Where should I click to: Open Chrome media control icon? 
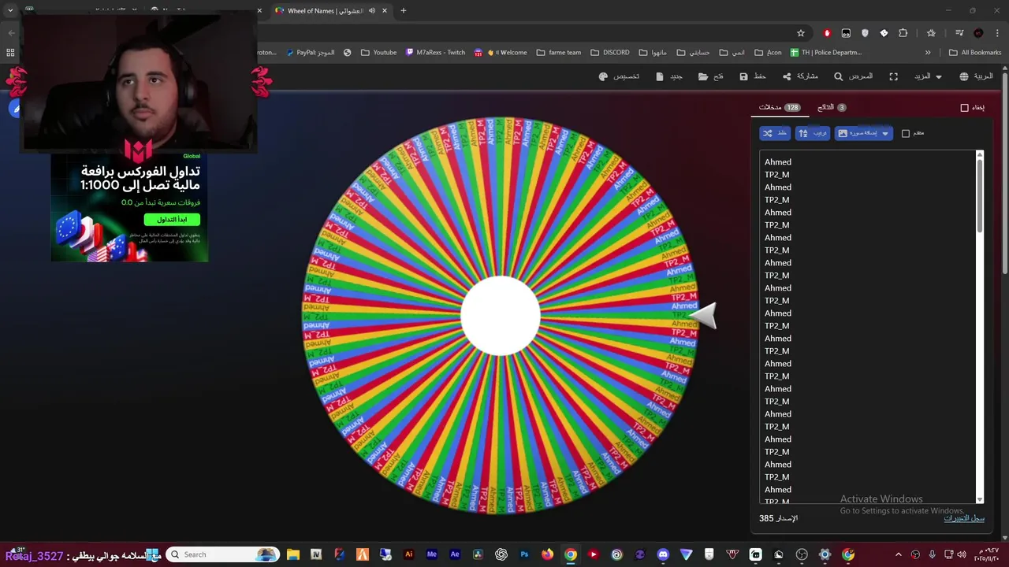959,33
